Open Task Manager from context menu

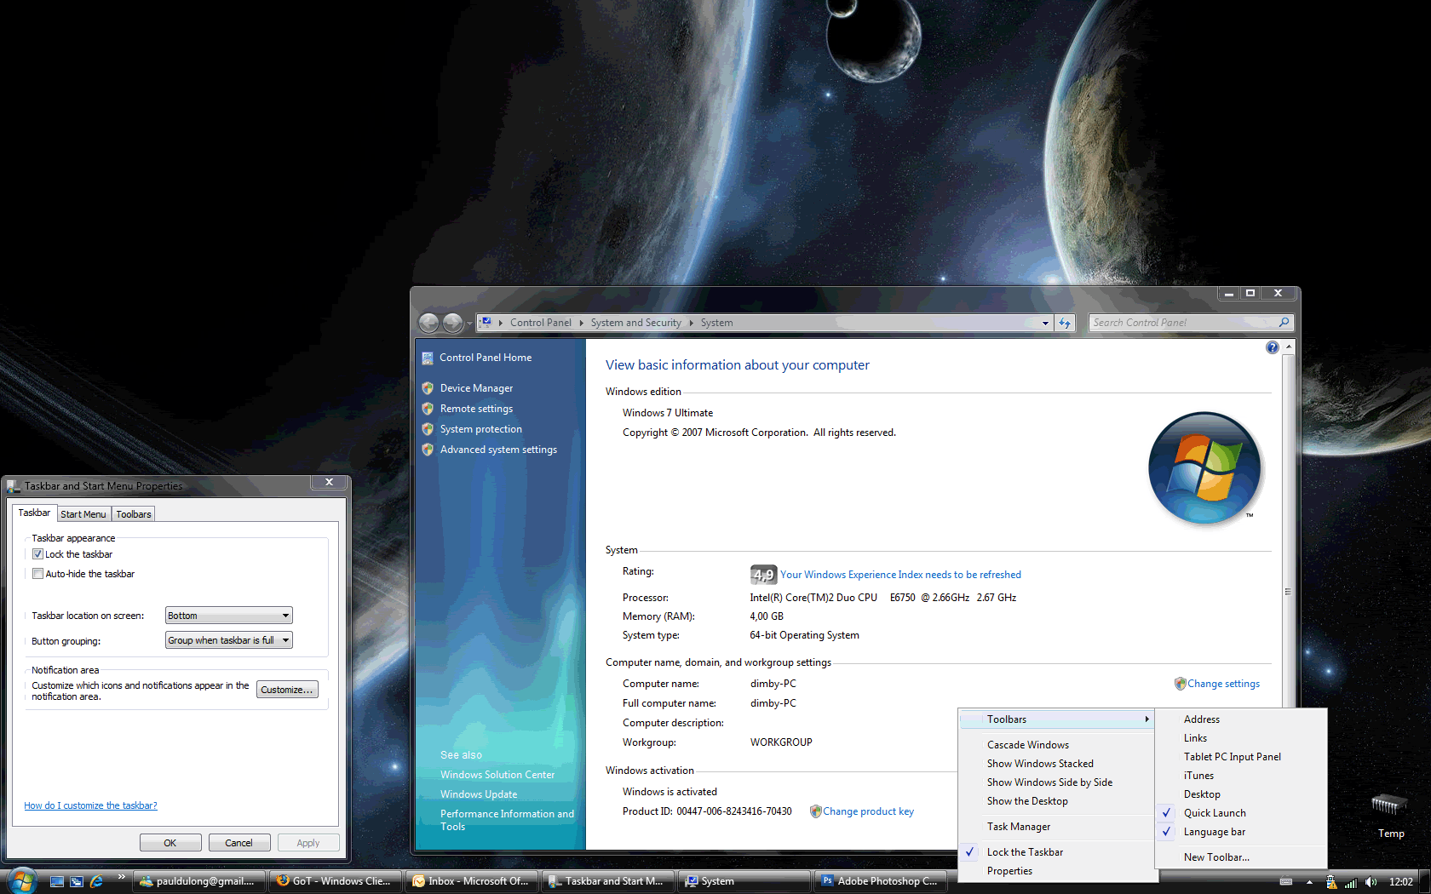coord(1056,827)
